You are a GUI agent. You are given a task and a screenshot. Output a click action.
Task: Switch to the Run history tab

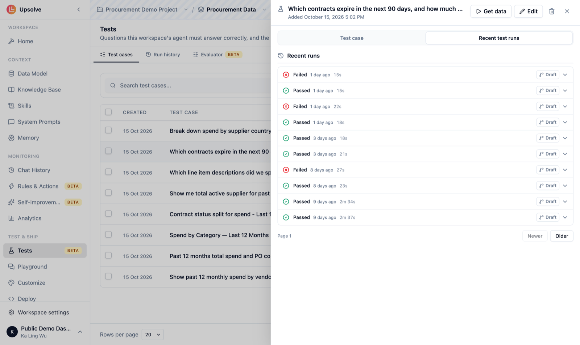click(163, 55)
